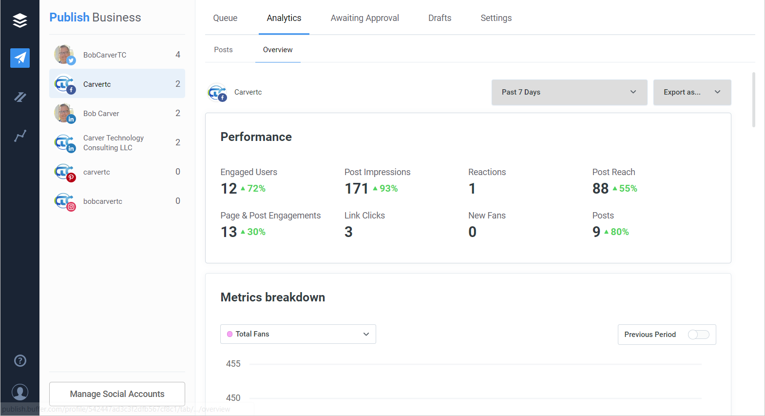Viewport: 765px width, 416px height.
Task: Select the Bob Carver account name
Action: coord(101,114)
